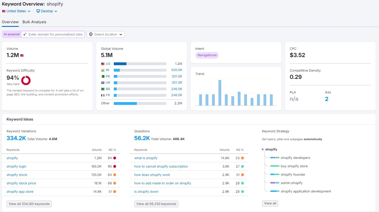The height and width of the screenshot is (212, 379).
Task: Open the UK volume value 301.0K
Action: coord(177,83)
